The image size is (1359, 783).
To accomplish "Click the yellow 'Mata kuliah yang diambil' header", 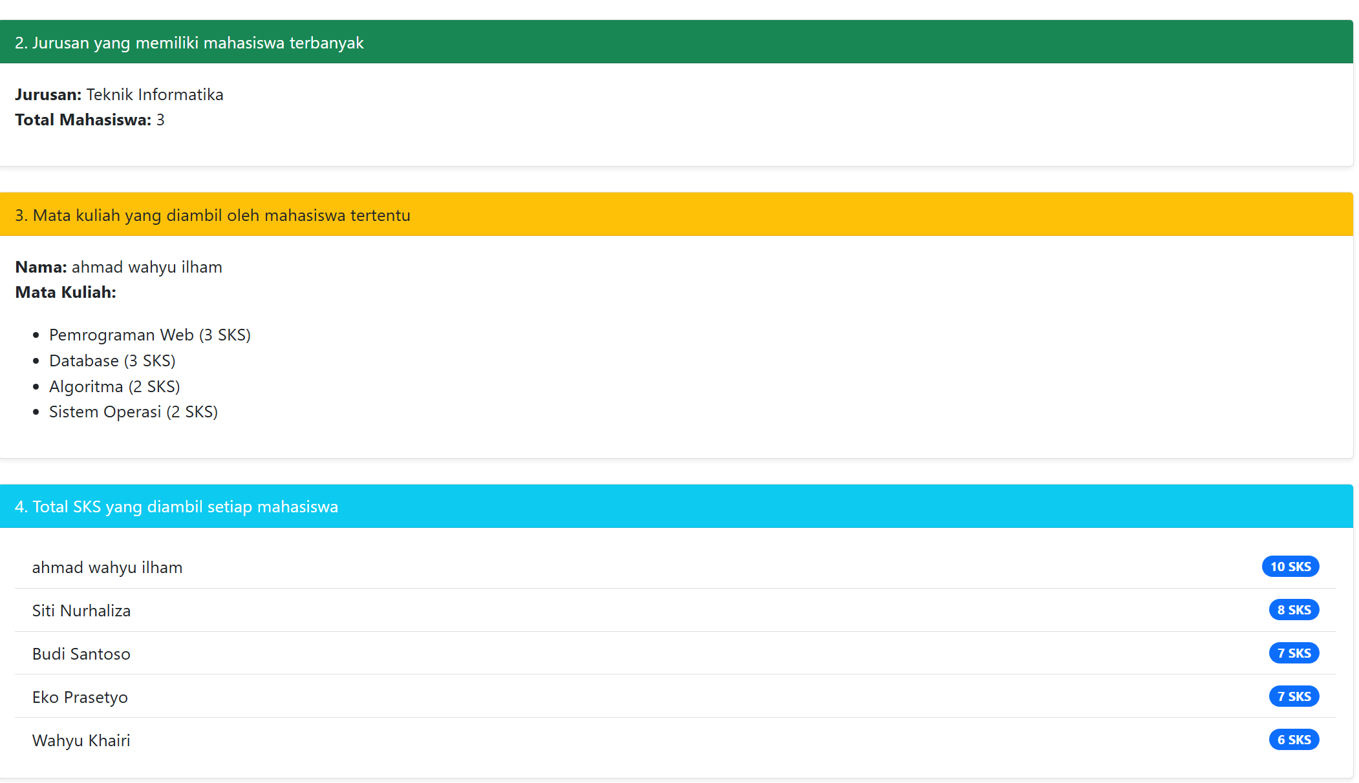I will pyautogui.click(x=213, y=215).
